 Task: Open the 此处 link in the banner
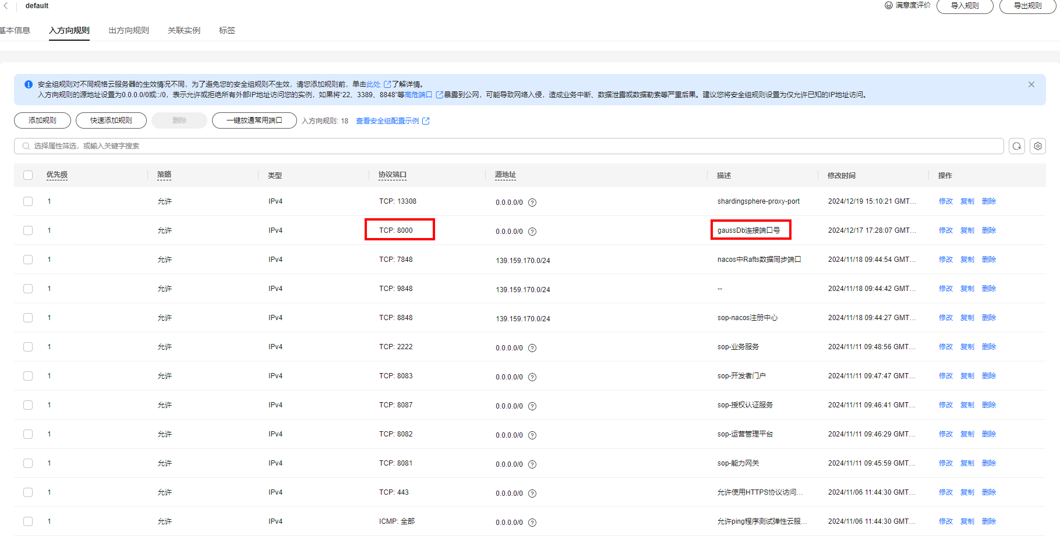click(x=373, y=84)
